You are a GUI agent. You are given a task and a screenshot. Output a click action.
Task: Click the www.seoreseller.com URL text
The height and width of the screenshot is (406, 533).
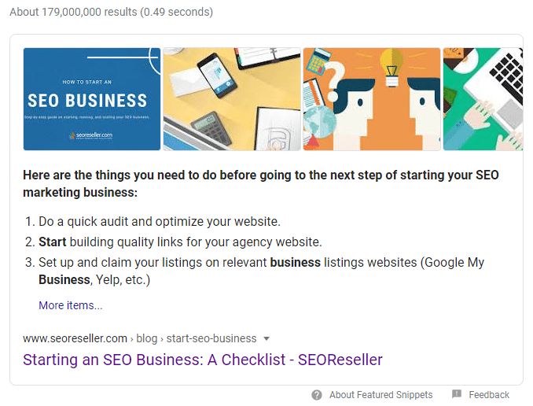[75, 338]
